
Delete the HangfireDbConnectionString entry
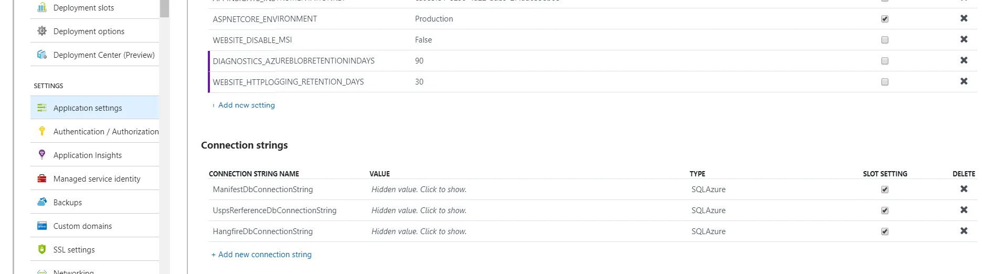964,231
